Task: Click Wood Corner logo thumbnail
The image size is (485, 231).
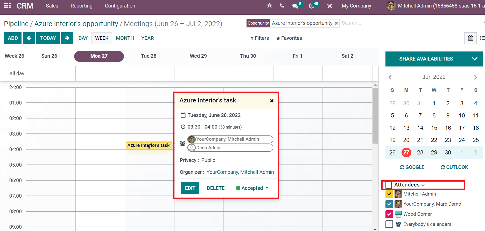Action: (398, 214)
